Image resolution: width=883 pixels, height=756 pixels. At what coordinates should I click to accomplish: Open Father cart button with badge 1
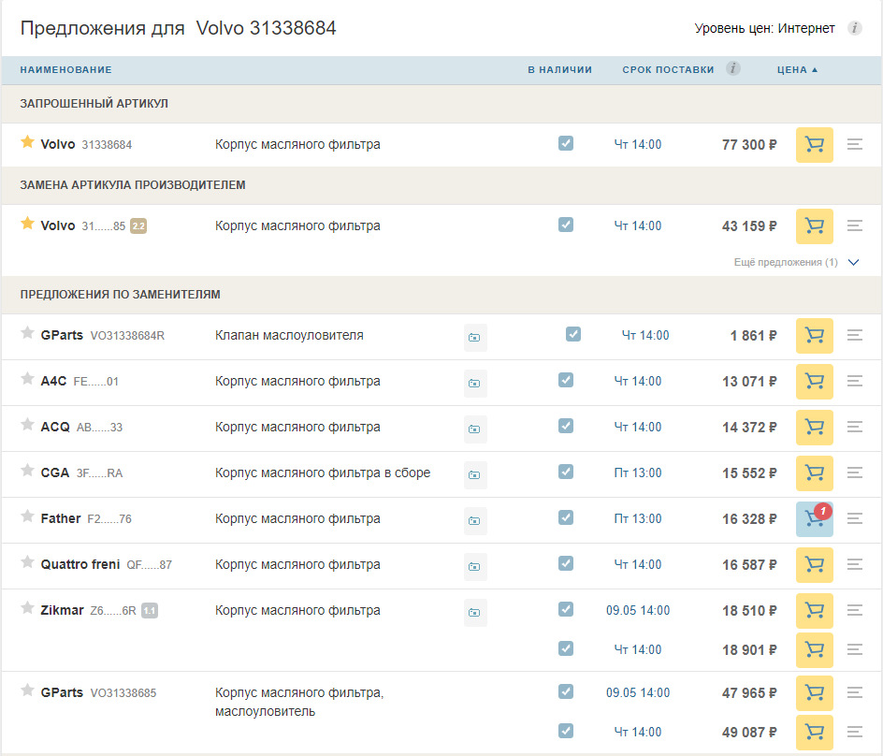pyautogui.click(x=815, y=519)
